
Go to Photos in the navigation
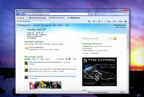click(60, 25)
